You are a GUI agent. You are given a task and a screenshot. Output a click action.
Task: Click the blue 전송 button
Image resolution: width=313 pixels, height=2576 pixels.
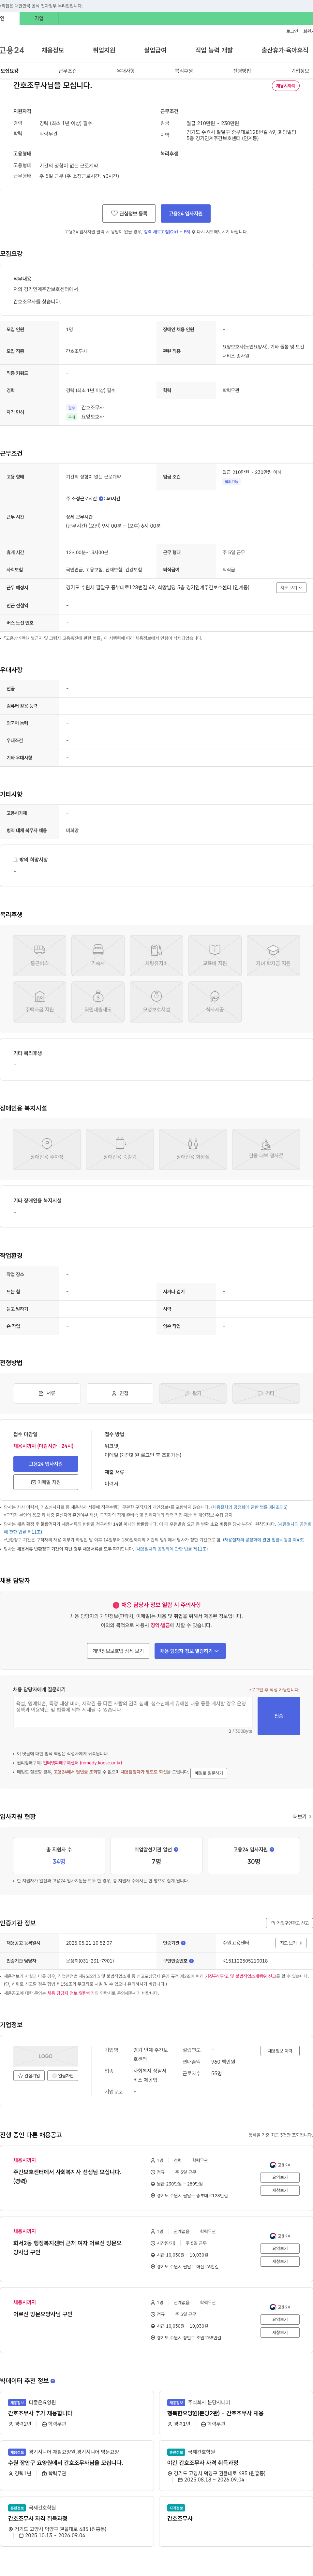click(x=279, y=1716)
